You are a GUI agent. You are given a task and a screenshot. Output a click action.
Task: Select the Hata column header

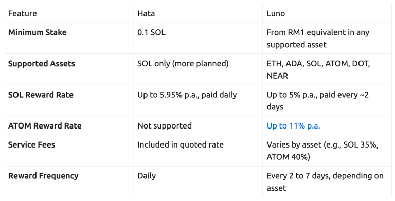coord(146,13)
